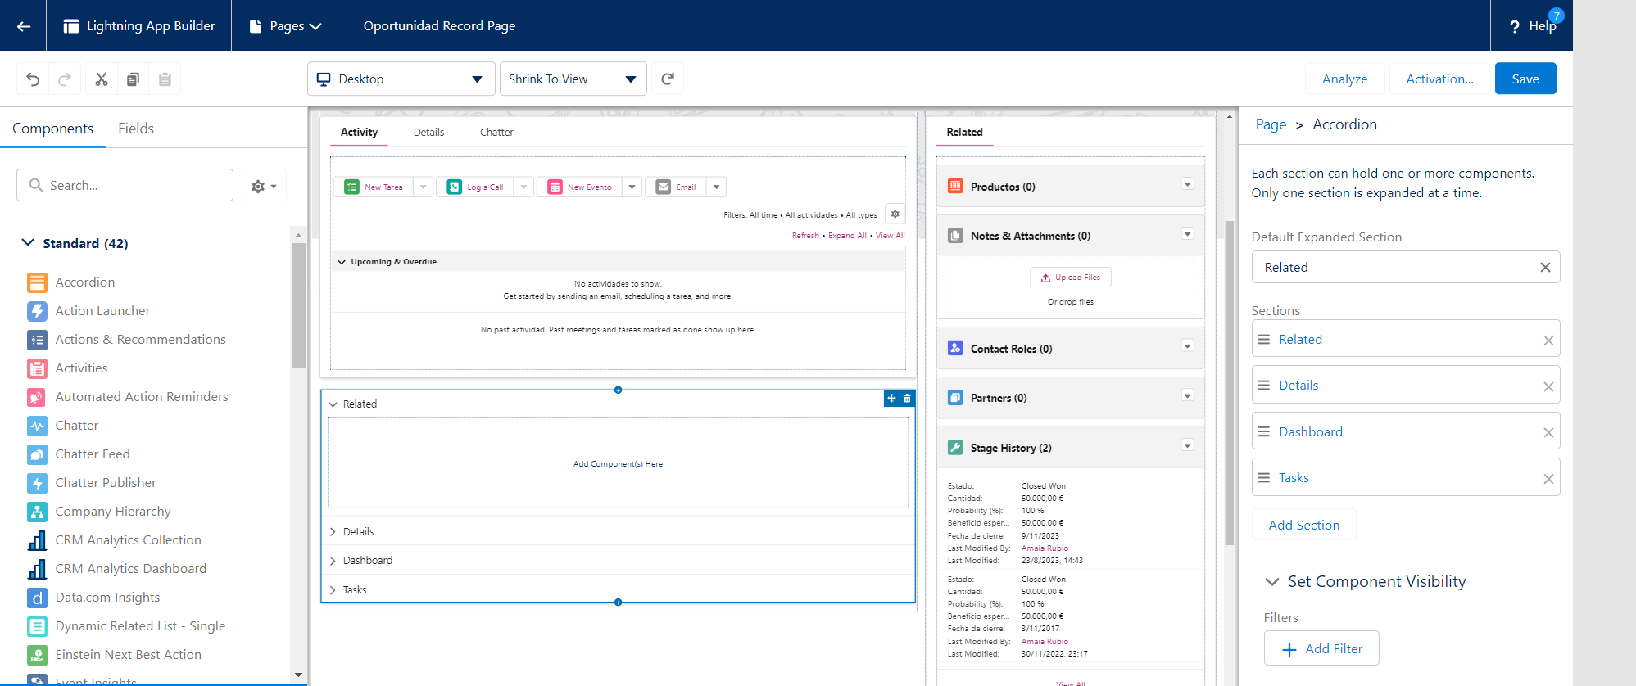Viewport: 1636px width, 686px height.
Task: Open the Details tab in the canvas
Action: [x=428, y=133]
